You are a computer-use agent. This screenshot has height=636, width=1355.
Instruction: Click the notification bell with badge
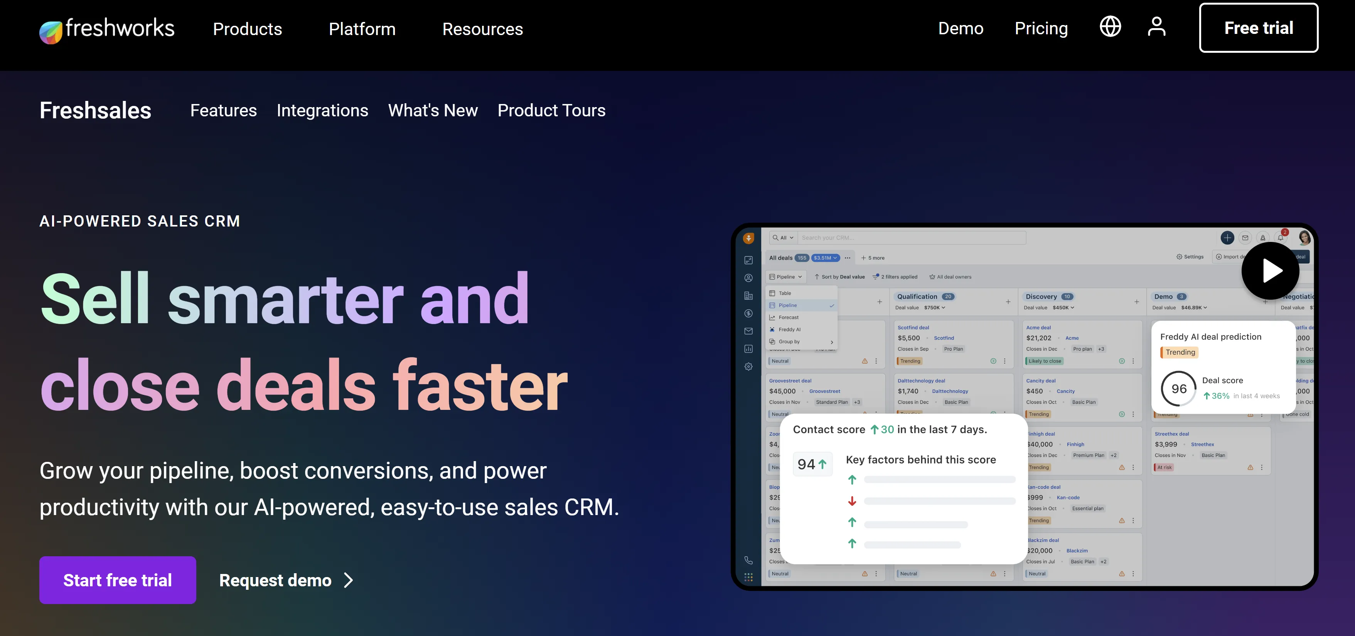pyautogui.click(x=1281, y=237)
